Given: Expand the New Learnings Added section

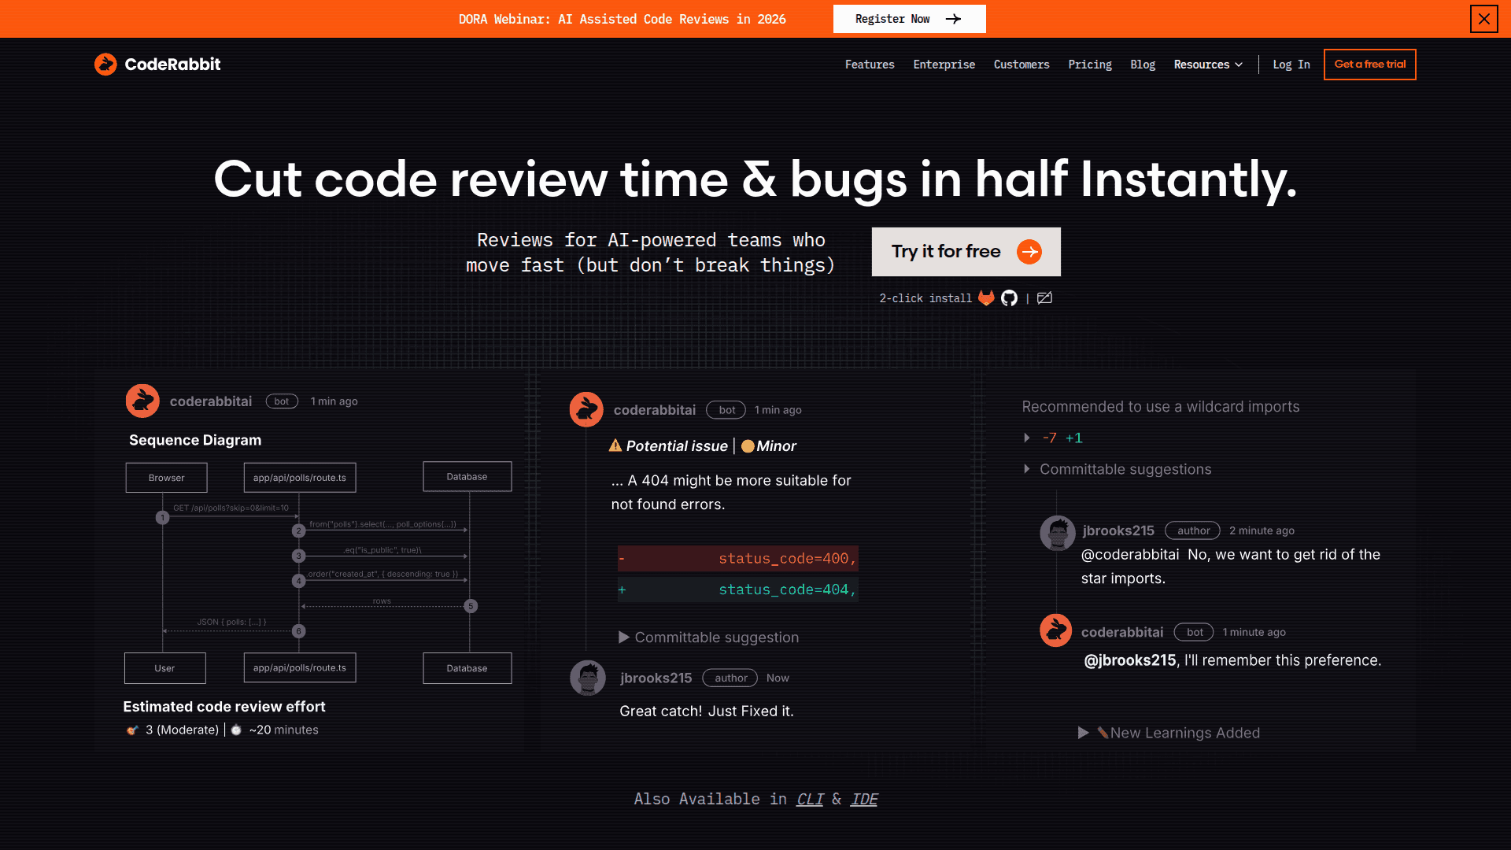Looking at the screenshot, I should coord(1169,733).
